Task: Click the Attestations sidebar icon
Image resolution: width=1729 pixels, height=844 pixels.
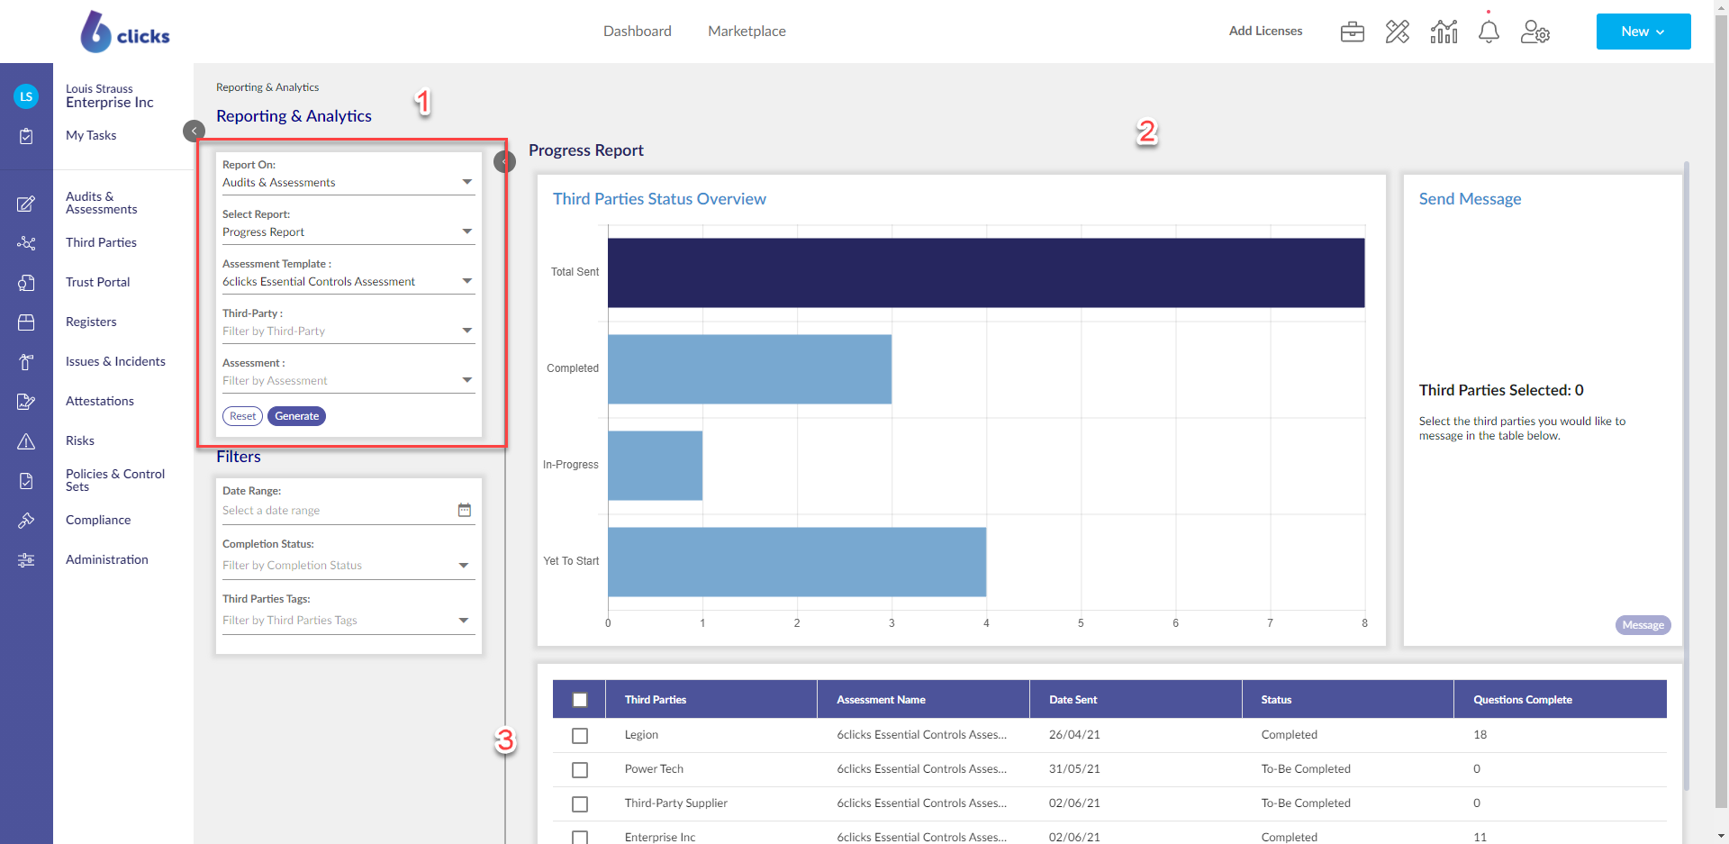Action: 26,402
